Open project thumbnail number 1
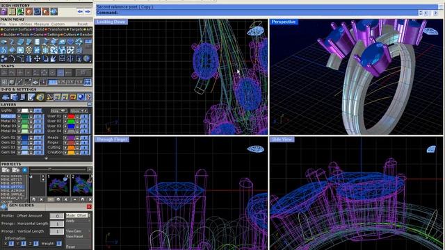Viewport: 445px width, 250px height. click(x=58, y=185)
